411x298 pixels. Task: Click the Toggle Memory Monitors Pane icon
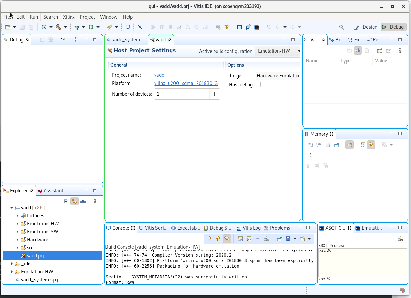pos(363,145)
